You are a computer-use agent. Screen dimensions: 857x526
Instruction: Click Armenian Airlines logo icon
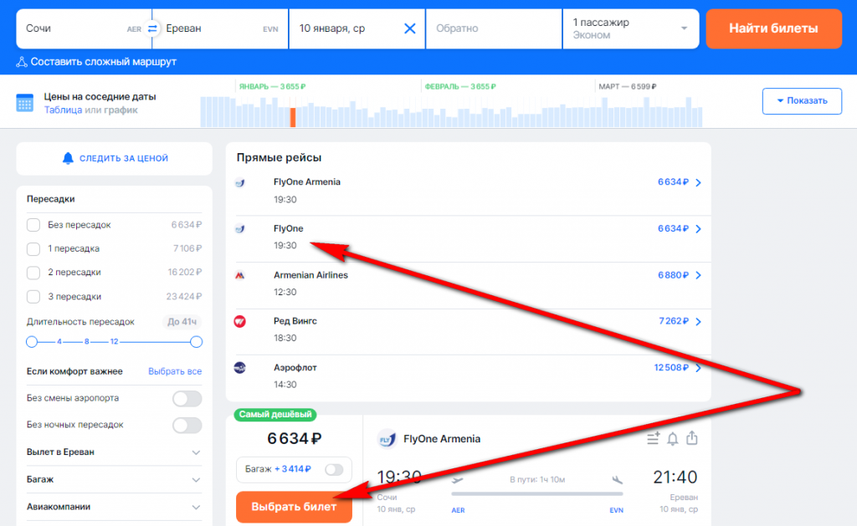coord(240,275)
